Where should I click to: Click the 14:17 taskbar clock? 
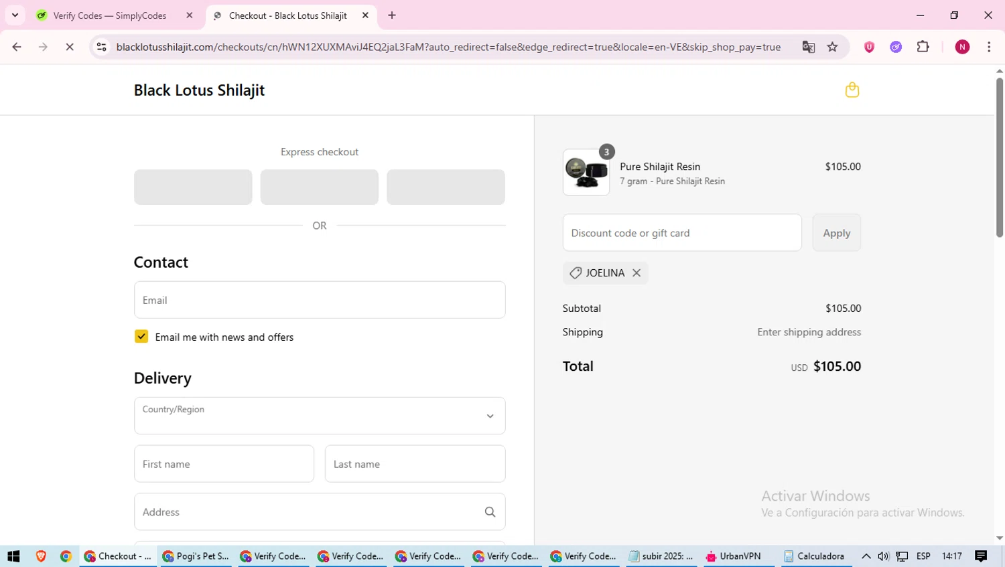click(x=951, y=556)
